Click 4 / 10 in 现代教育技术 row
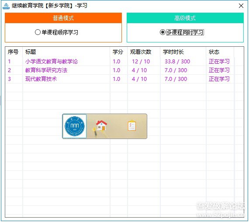 point(139,79)
